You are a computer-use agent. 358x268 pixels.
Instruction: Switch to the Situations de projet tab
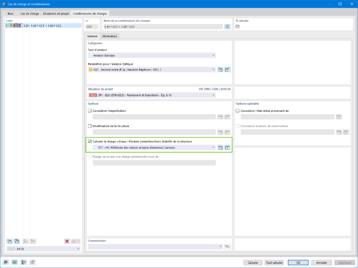pyautogui.click(x=56, y=14)
